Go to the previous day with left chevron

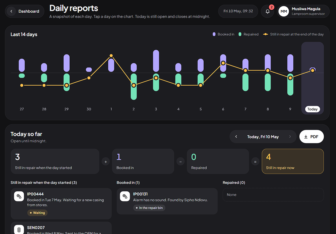236,137
